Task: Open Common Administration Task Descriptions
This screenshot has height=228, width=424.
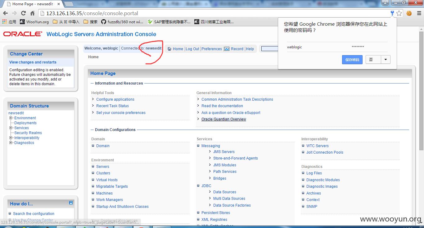Action: click(x=237, y=99)
